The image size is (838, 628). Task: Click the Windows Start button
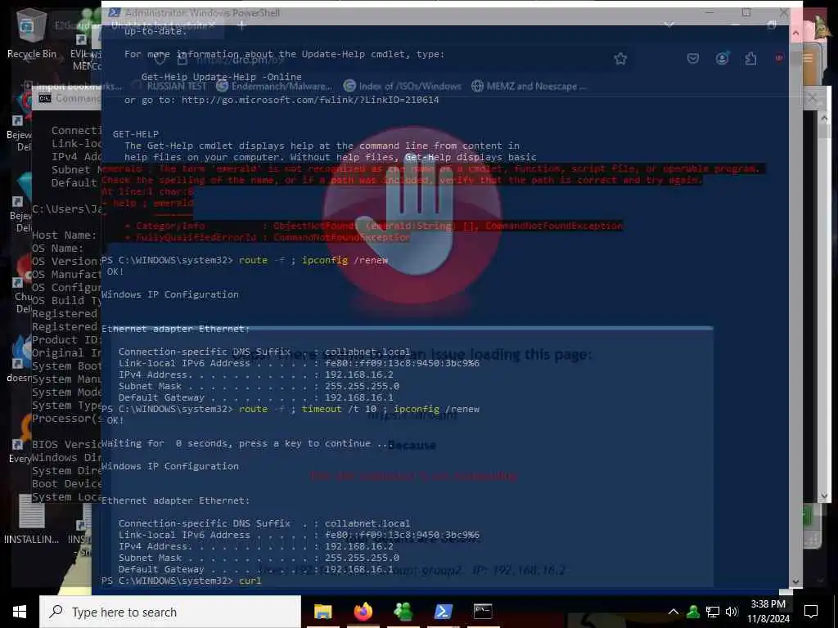pos(20,612)
